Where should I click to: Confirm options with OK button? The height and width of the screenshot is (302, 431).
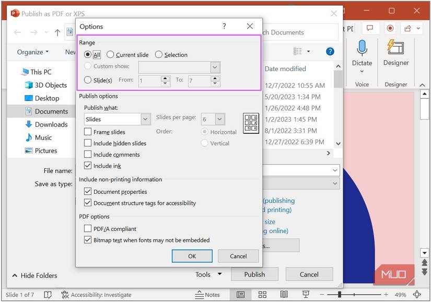192,256
